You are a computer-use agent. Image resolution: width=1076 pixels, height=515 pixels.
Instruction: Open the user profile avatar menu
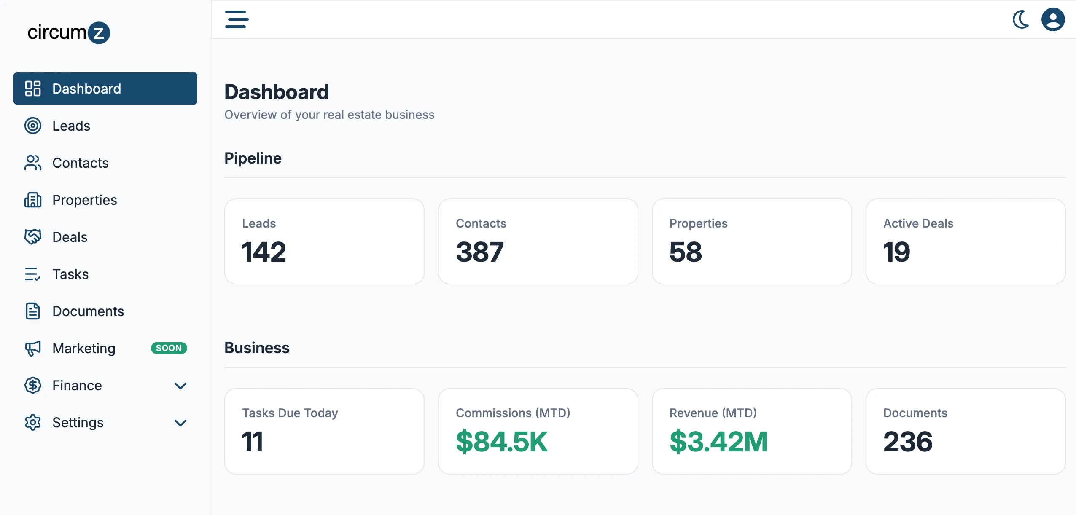tap(1053, 19)
